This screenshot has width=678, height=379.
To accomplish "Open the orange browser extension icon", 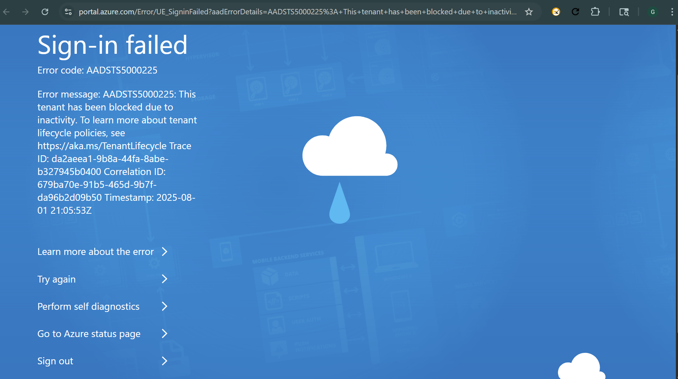I will click(x=556, y=12).
